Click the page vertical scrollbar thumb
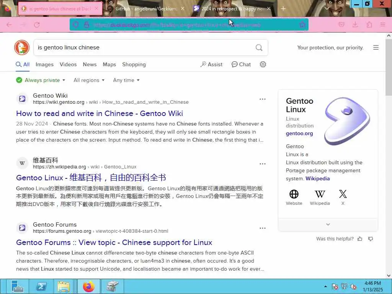 tap(389, 67)
